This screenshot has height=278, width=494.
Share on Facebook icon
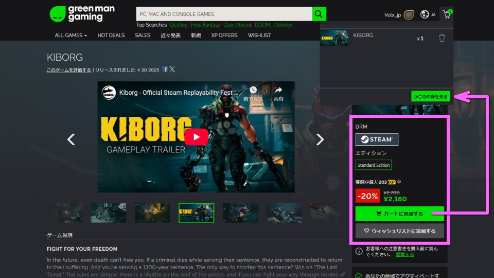click(x=165, y=69)
